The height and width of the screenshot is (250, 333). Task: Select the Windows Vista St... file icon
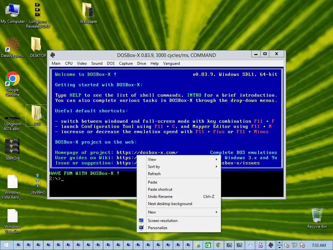click(13, 221)
